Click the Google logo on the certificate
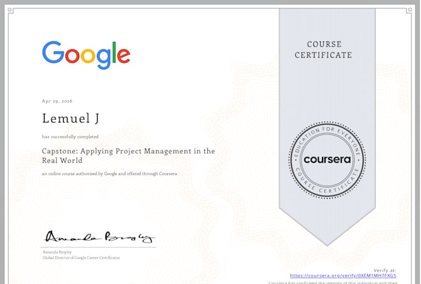The width and height of the screenshot is (421, 284). [x=86, y=55]
